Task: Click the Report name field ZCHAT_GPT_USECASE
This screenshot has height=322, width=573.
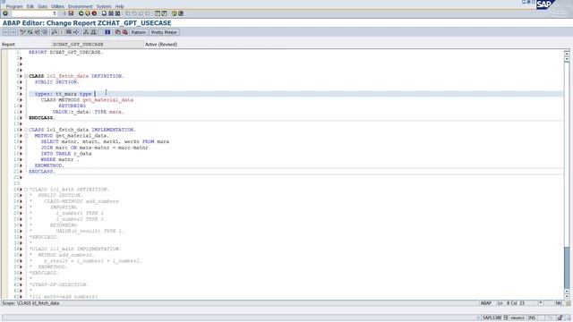Action: click(98, 44)
